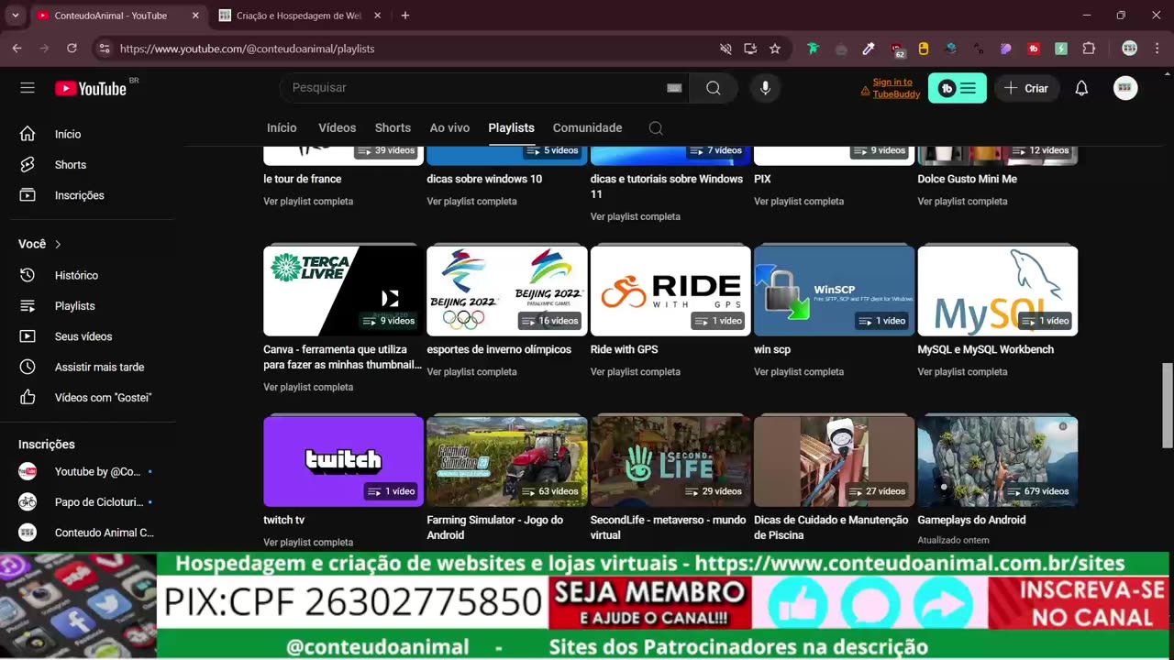Switch to the channel Shorts tab
Screen dimensions: 1174x660
393,128
